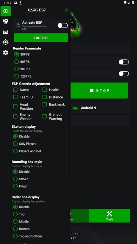Tick the Health checkbox

tap(45, 90)
